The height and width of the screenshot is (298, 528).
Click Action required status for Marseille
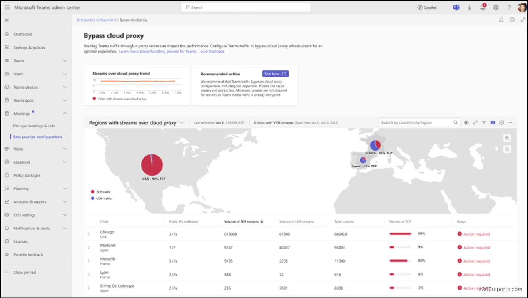pyautogui.click(x=474, y=261)
